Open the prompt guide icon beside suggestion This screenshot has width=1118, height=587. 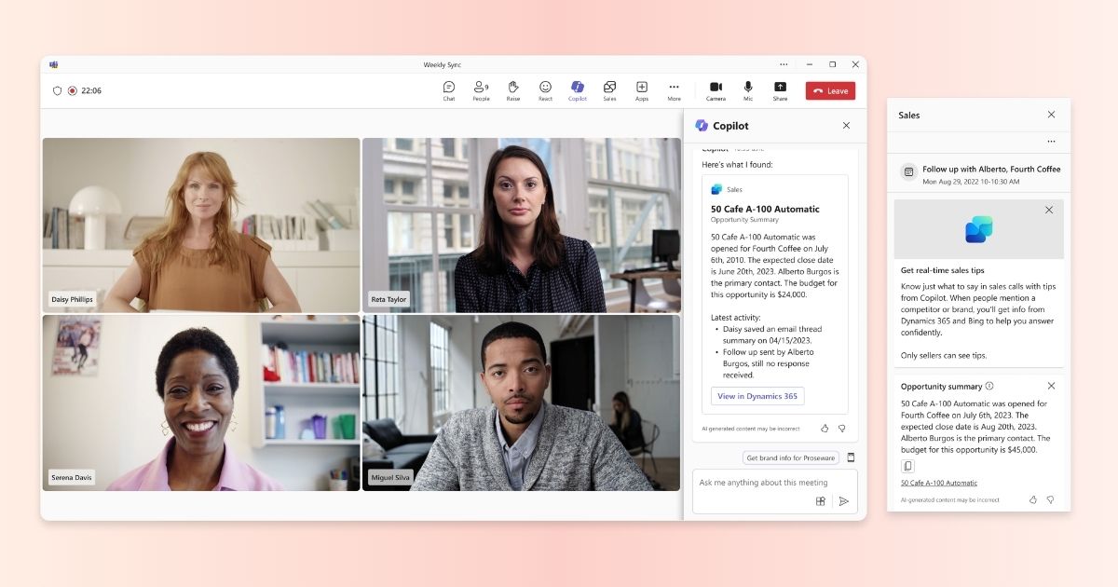[x=851, y=457]
